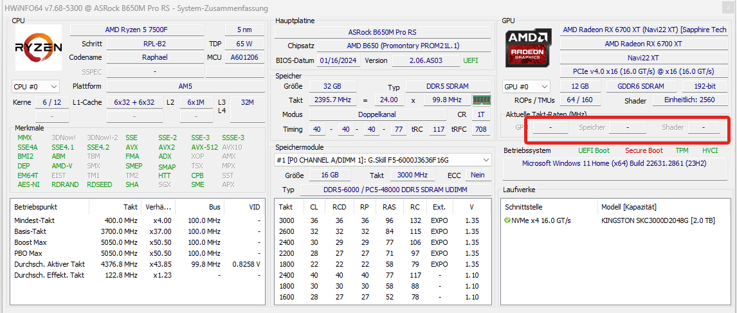
Task: Click the module size 16 GB value
Action: tap(330, 175)
